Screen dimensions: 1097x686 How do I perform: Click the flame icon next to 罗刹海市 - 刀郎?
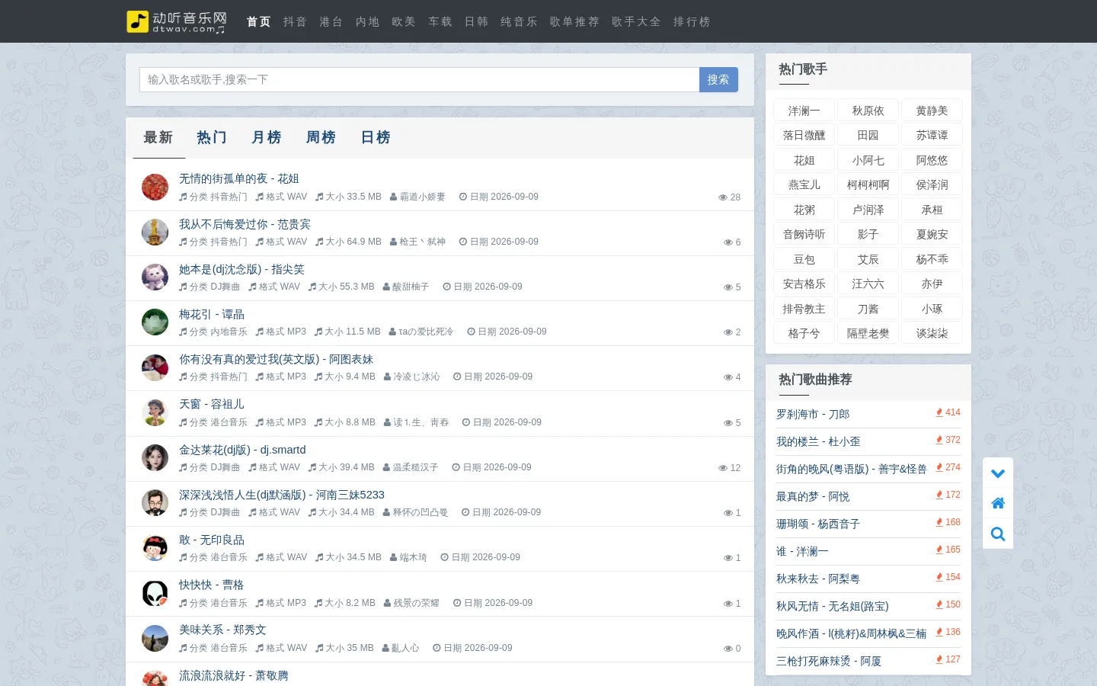(939, 412)
